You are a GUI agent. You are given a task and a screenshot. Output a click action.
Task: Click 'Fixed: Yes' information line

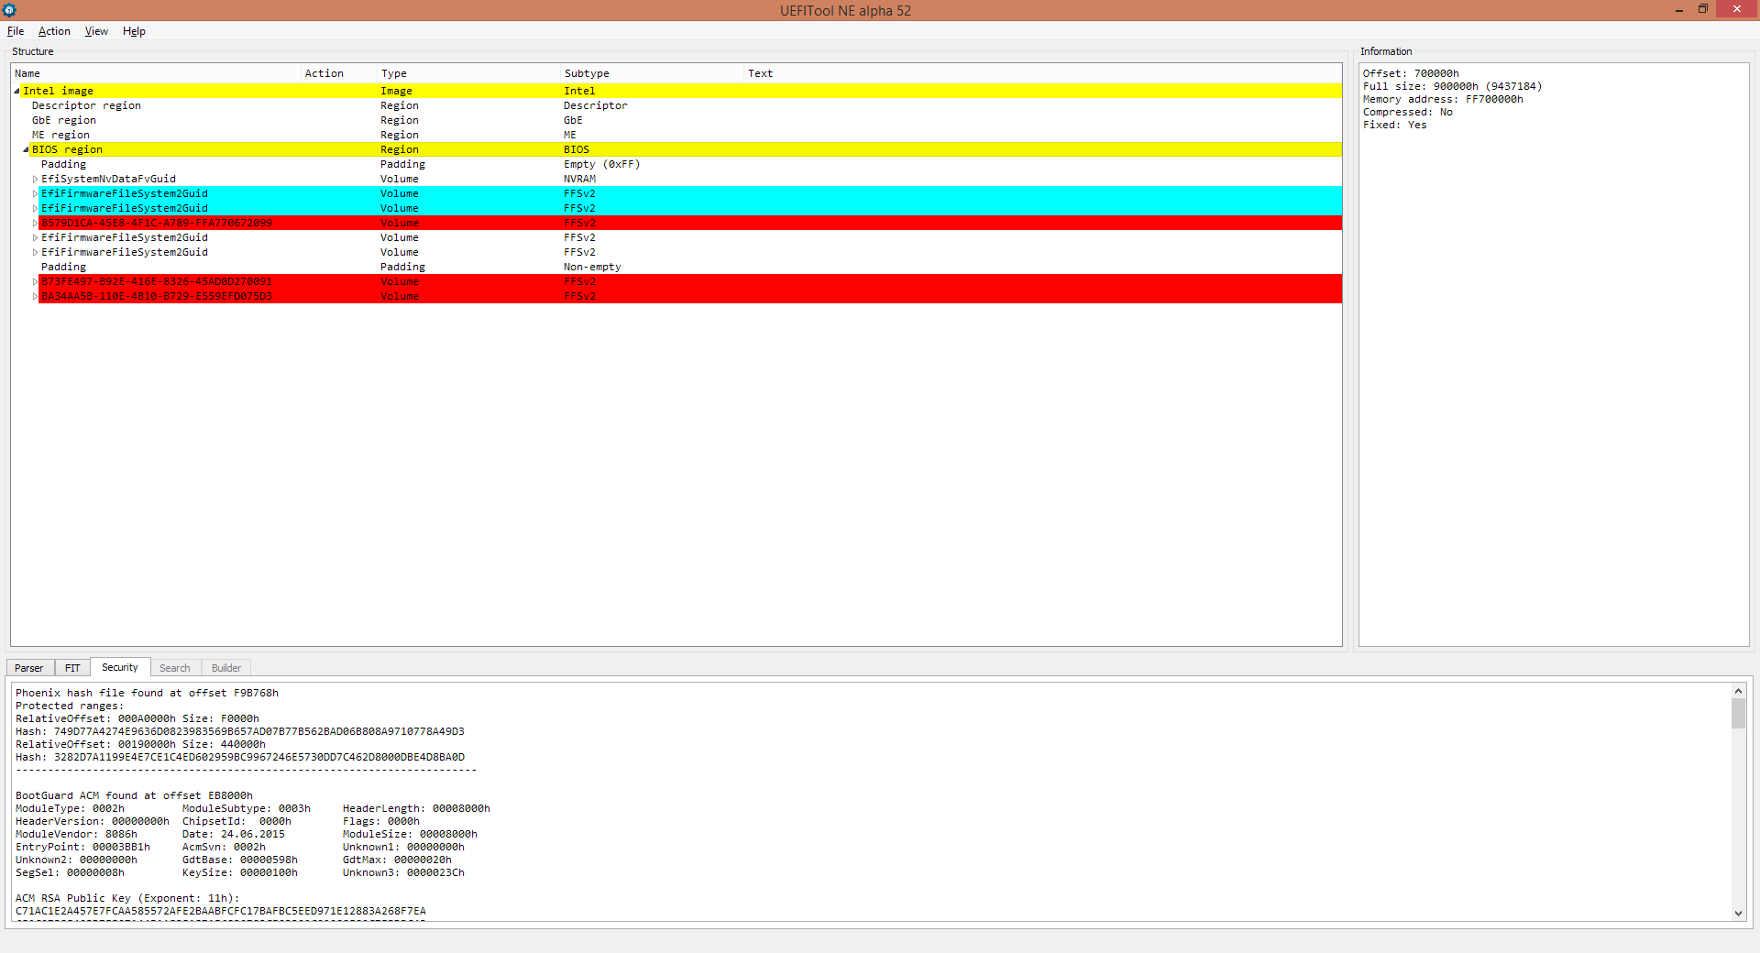(1394, 125)
